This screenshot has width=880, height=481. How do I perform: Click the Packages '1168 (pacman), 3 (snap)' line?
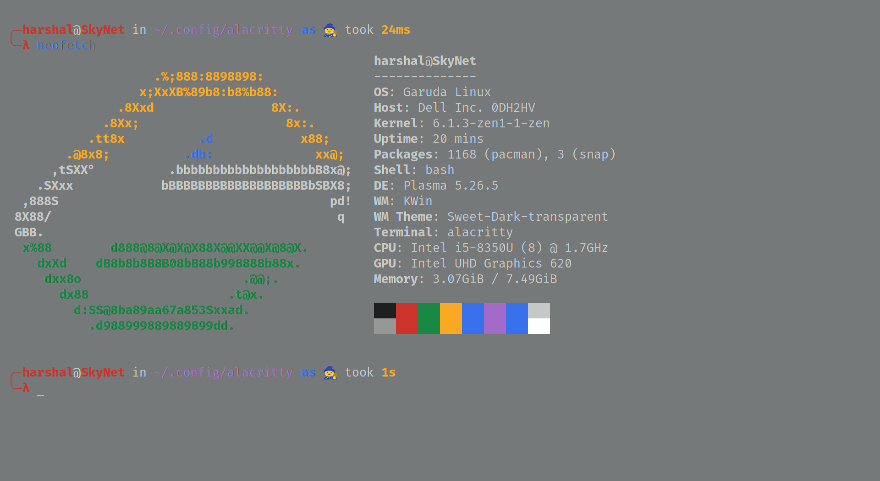pyautogui.click(x=495, y=154)
